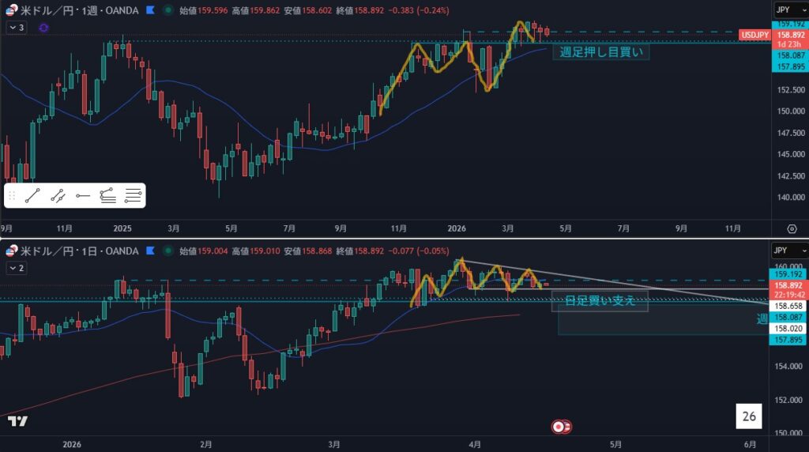Click the TradingView logo
Viewport: 809px width, 452px height.
(18, 421)
